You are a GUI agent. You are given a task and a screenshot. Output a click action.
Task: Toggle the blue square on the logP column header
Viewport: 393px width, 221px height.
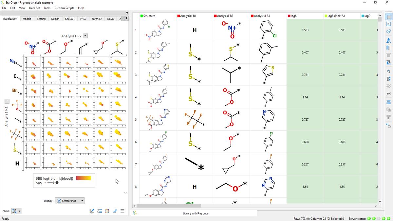[x=363, y=15]
